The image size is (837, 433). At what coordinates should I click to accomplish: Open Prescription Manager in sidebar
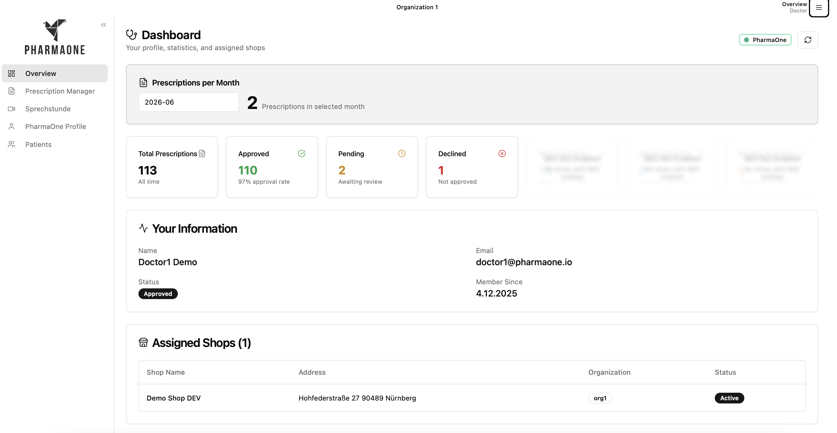click(54, 91)
